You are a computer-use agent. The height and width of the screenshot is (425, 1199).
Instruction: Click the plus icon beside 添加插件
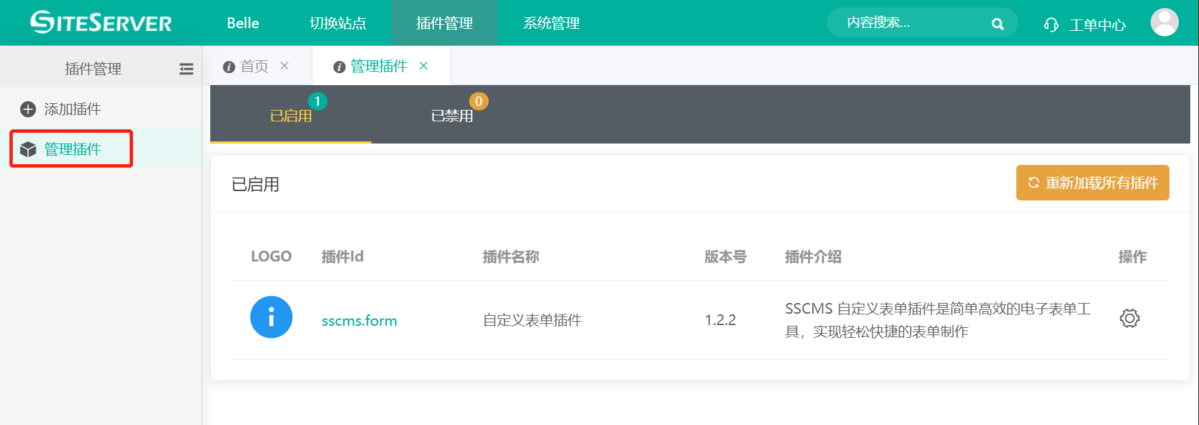click(x=28, y=109)
